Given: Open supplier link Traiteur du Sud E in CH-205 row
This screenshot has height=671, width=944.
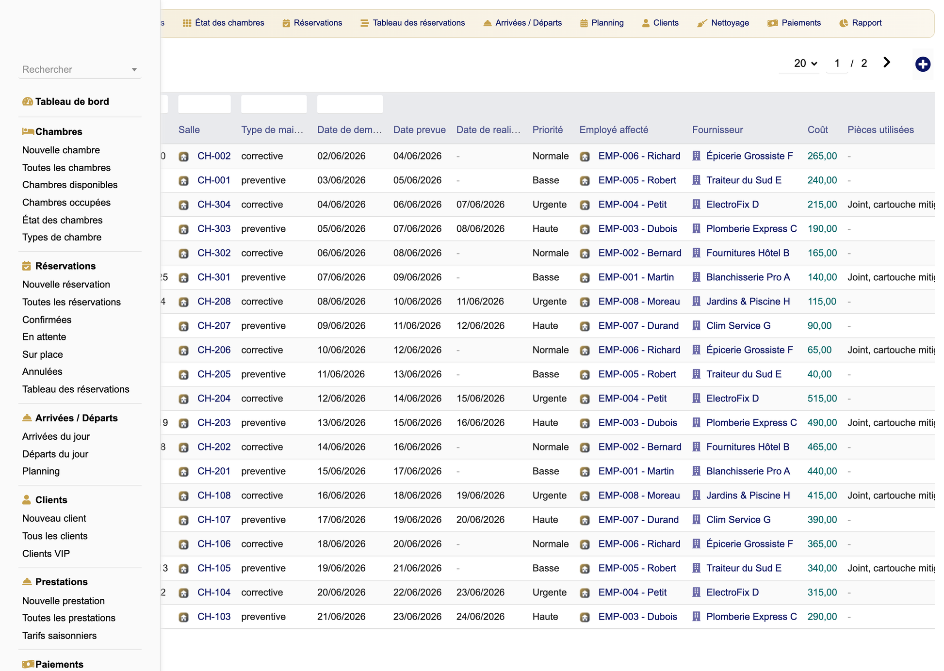Looking at the screenshot, I should coord(744,374).
